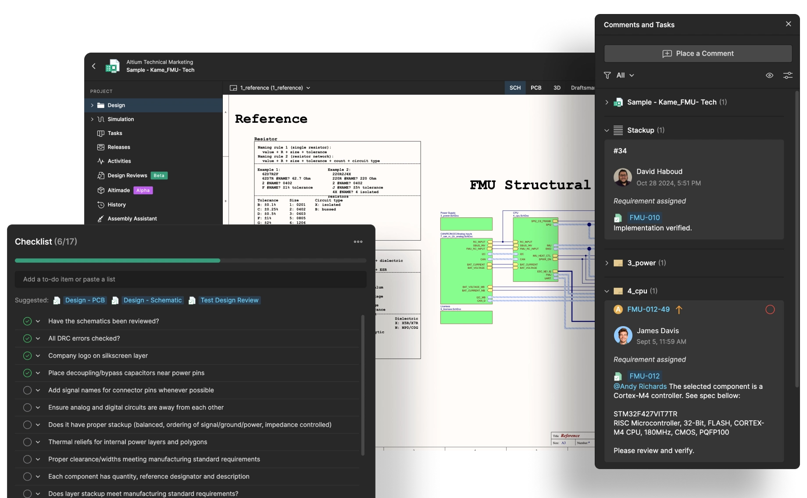The width and height of the screenshot is (807, 498).
Task: Open the Altimade cube icon
Action: coord(101,190)
